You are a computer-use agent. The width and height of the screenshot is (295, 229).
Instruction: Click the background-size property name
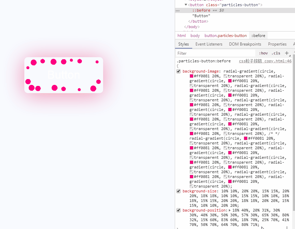(199, 191)
